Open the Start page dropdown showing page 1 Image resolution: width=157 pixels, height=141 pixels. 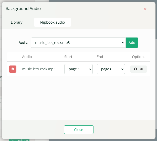pyautogui.click(x=78, y=69)
